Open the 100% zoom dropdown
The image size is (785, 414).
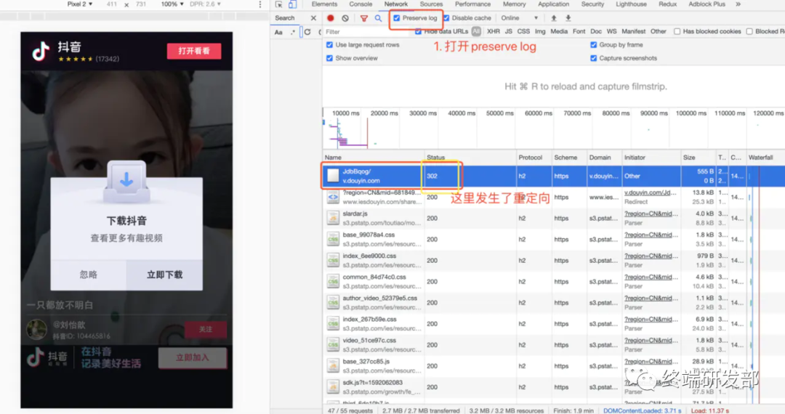172,4
